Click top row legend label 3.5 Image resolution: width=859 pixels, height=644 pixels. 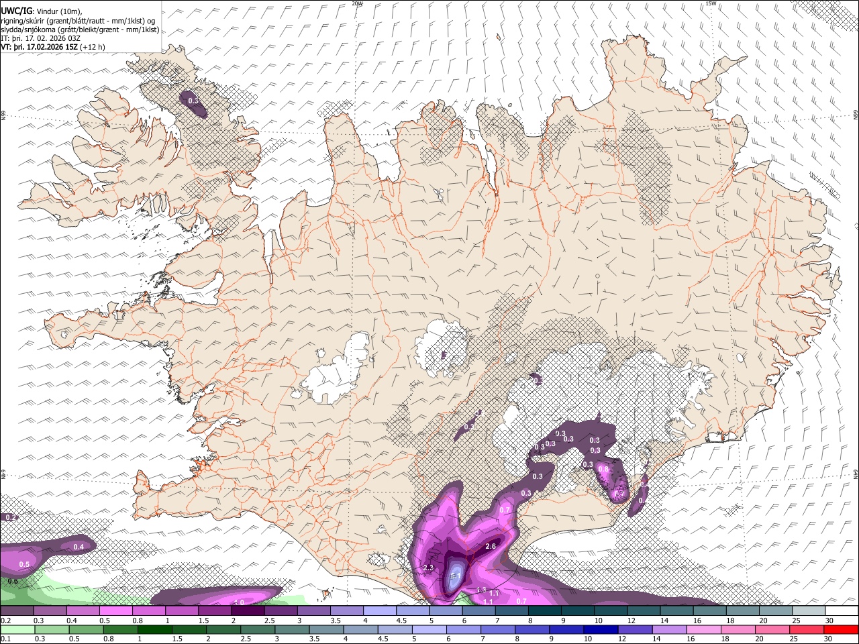tap(335, 621)
